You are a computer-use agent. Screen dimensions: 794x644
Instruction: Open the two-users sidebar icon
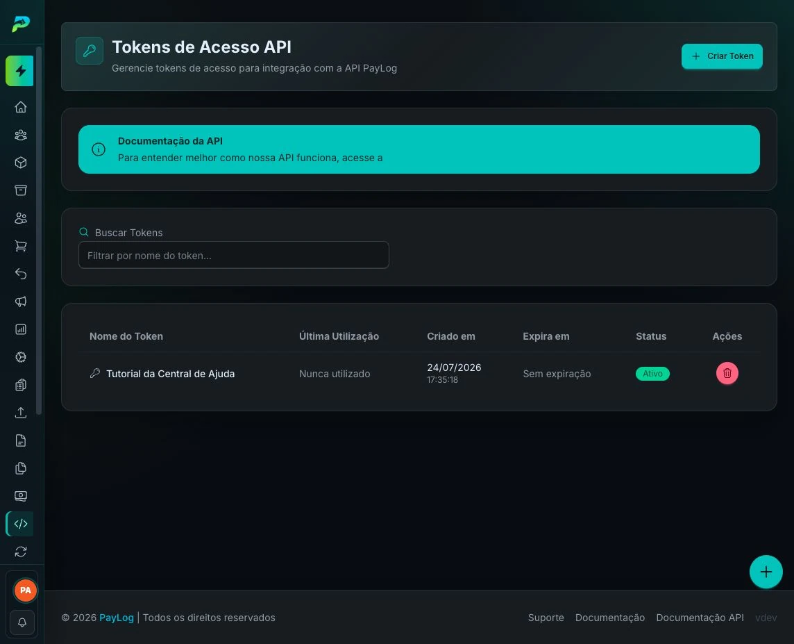(21, 218)
